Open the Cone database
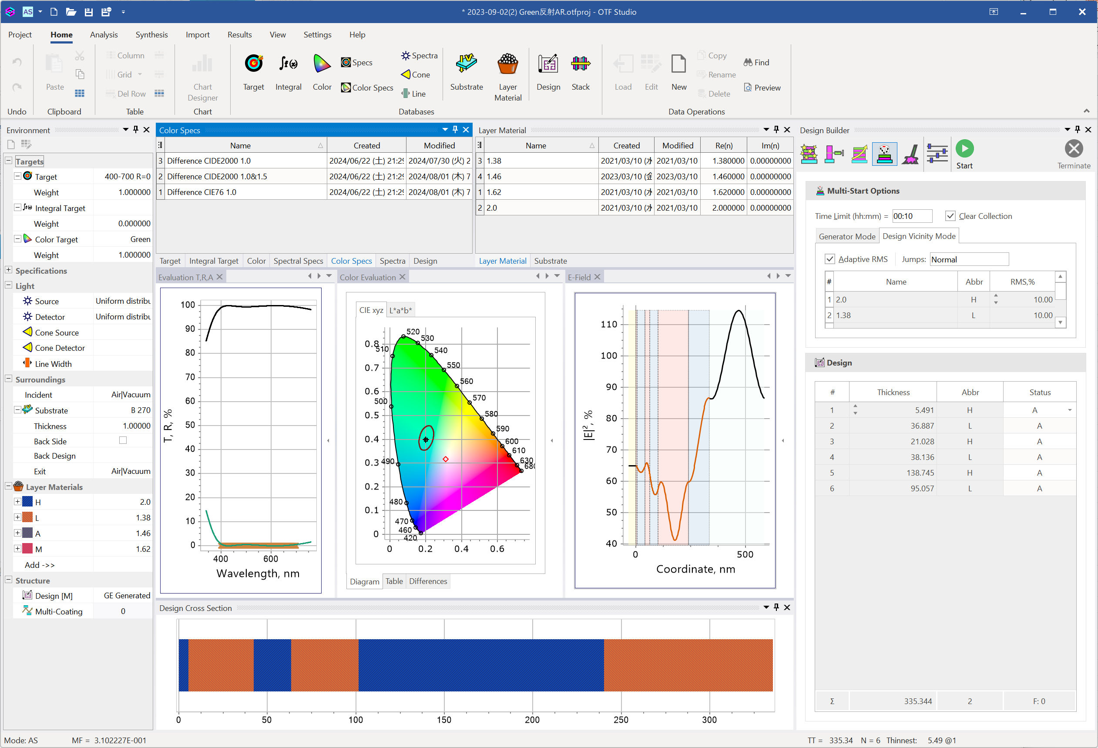Viewport: 1098px width, 748px height. (415, 75)
